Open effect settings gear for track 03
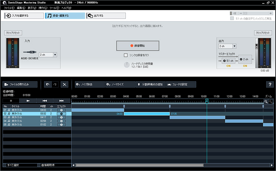Image resolution: width=276 pixels, height=171 pixels. 61,117
